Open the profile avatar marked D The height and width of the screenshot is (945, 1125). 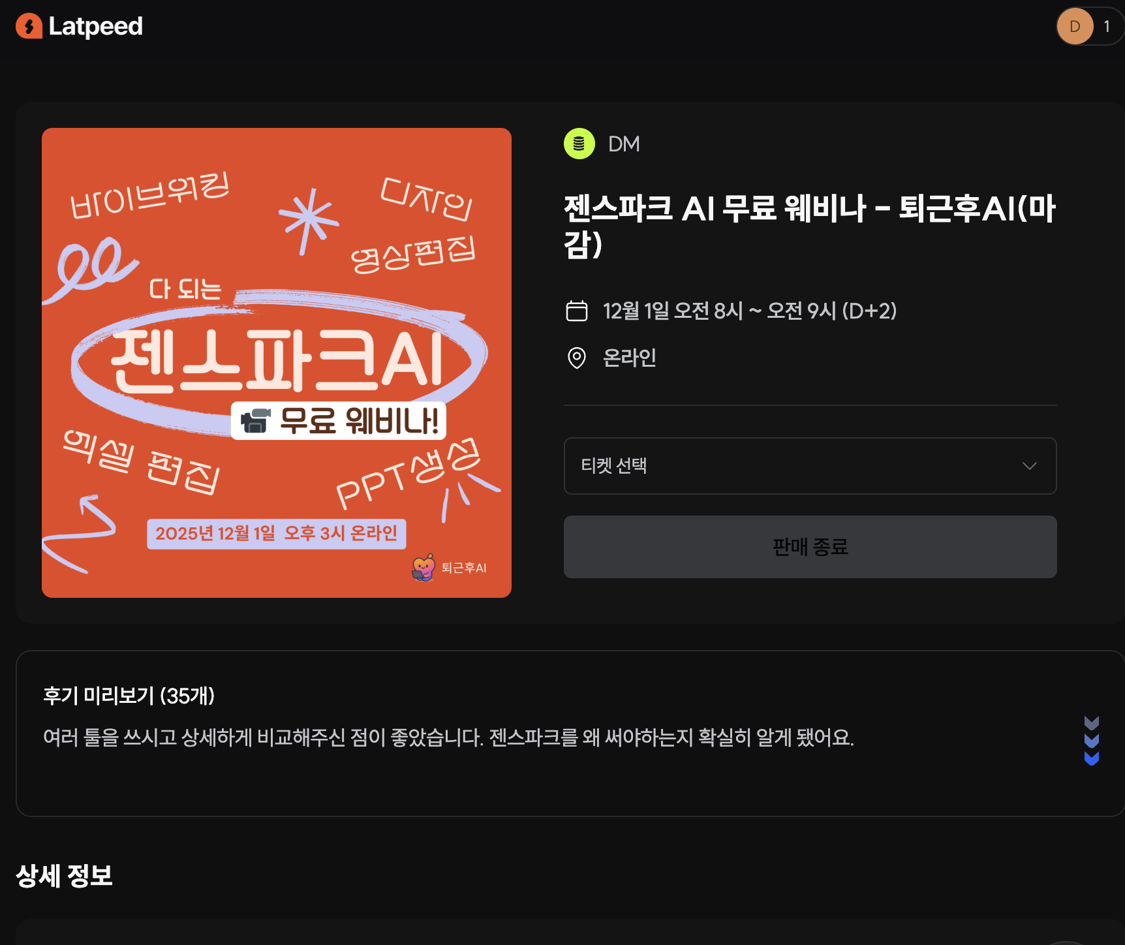pyautogui.click(x=1074, y=26)
